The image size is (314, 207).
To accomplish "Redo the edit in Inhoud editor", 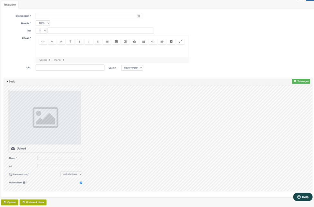I will 61,42.
